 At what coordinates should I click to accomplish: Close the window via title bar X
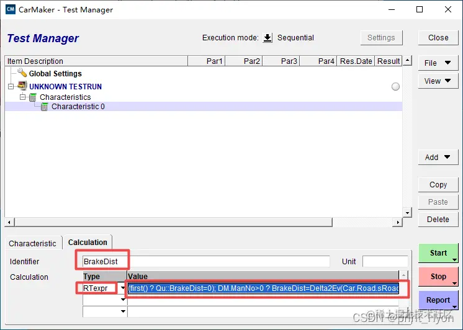[x=448, y=9]
